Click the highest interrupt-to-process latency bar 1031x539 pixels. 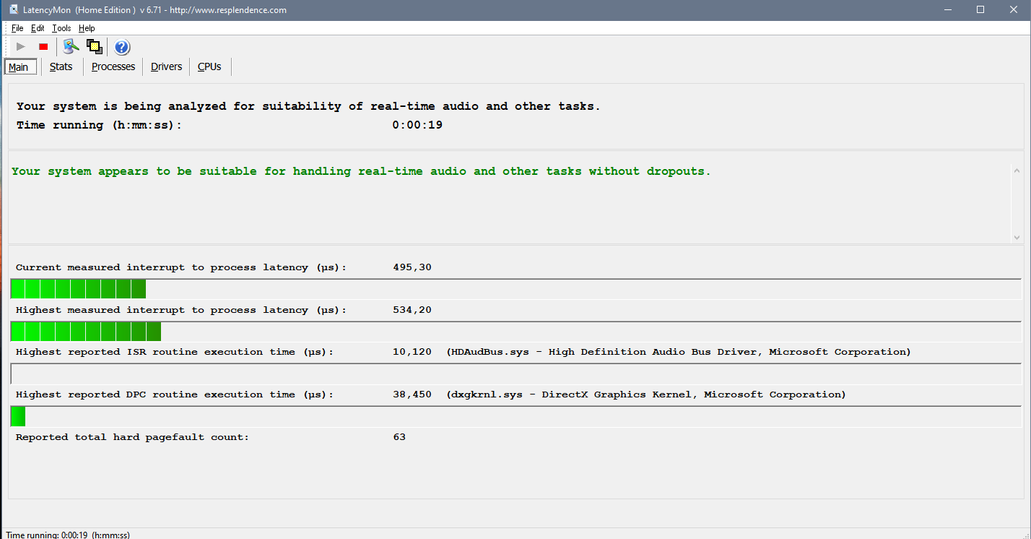pos(515,332)
